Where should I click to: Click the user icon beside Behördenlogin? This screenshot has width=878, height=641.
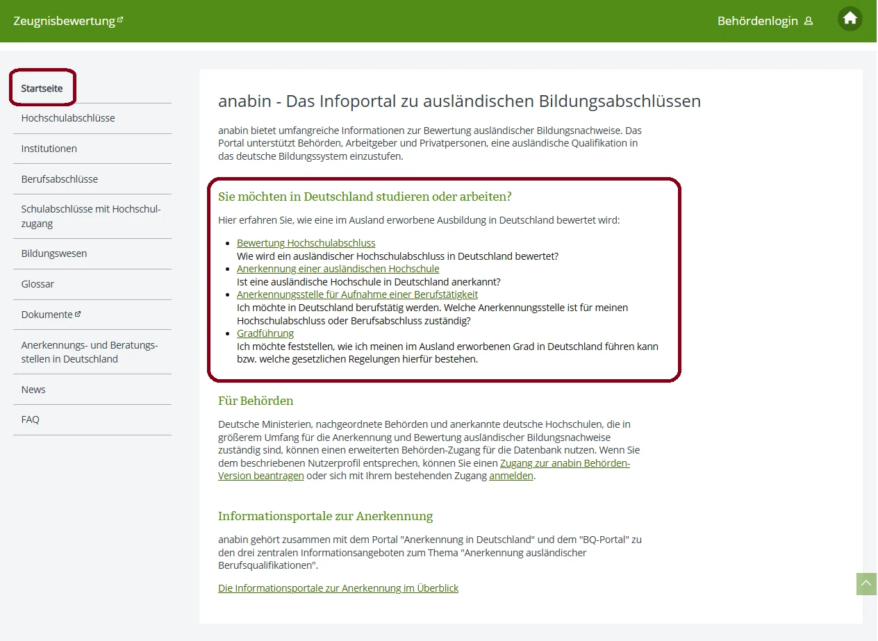click(809, 22)
